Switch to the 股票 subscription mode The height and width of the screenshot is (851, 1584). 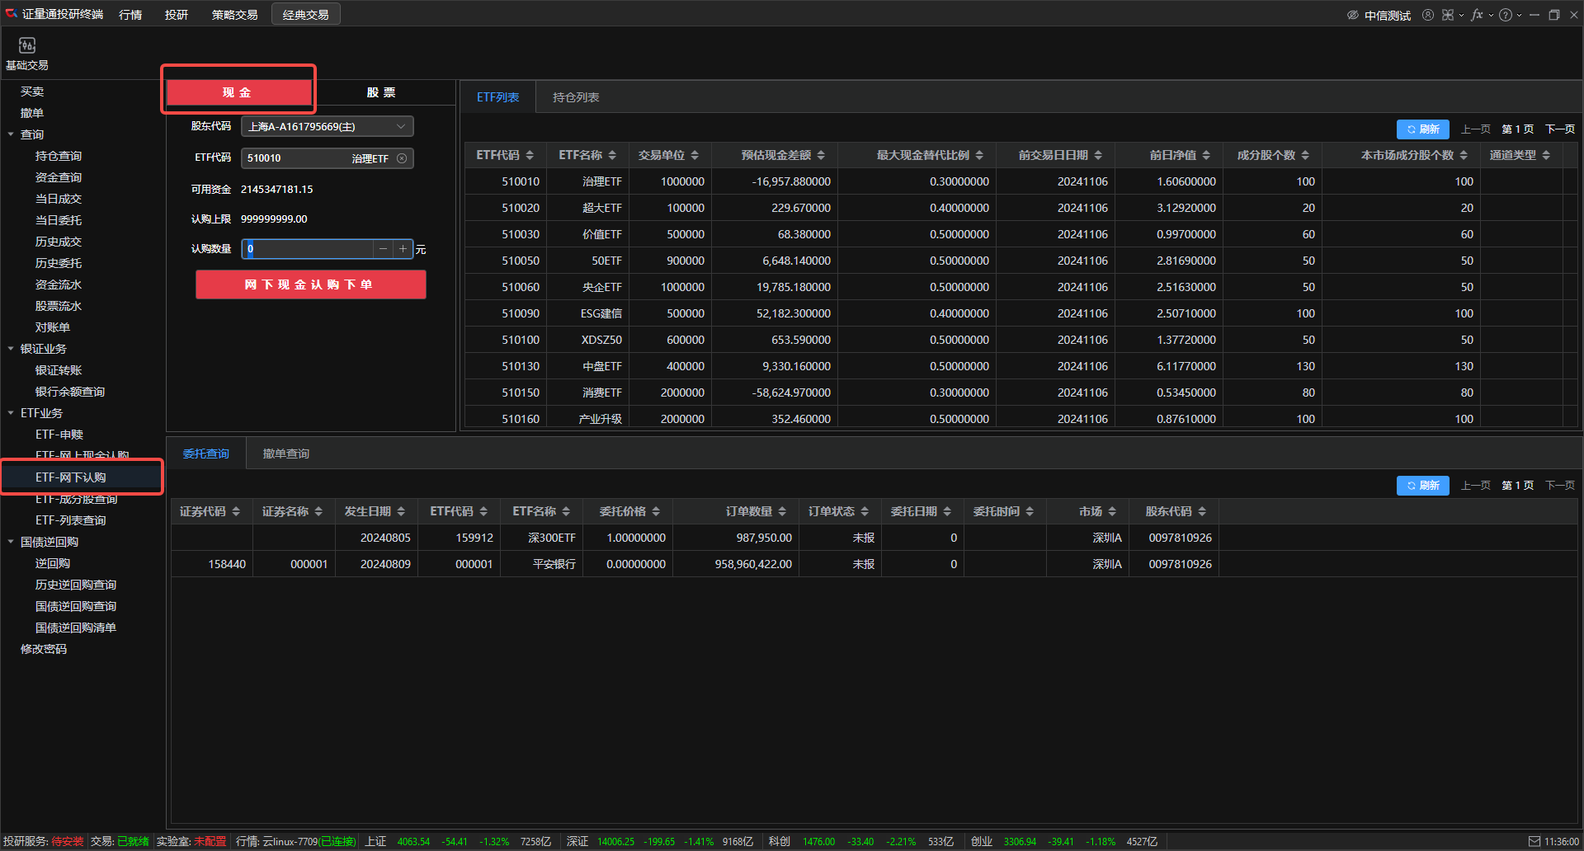tap(381, 92)
